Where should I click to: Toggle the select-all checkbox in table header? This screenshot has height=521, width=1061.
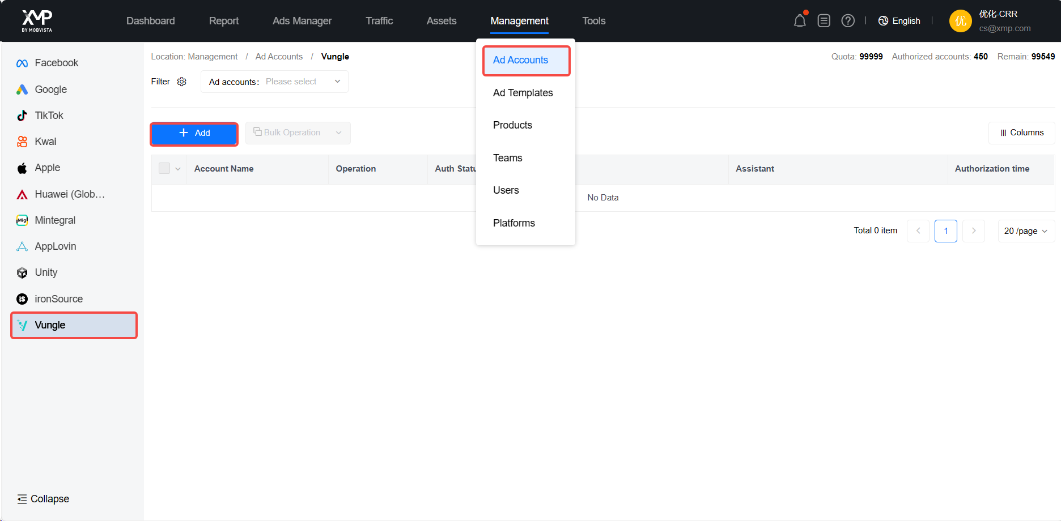click(x=164, y=168)
